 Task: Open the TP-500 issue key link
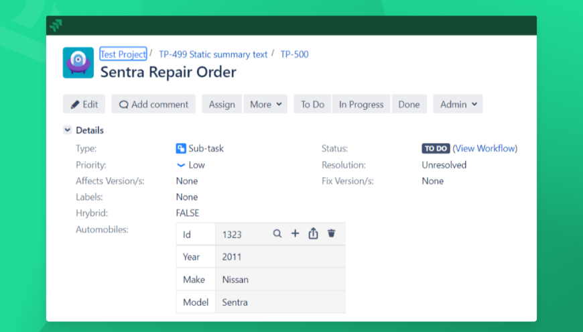(294, 54)
